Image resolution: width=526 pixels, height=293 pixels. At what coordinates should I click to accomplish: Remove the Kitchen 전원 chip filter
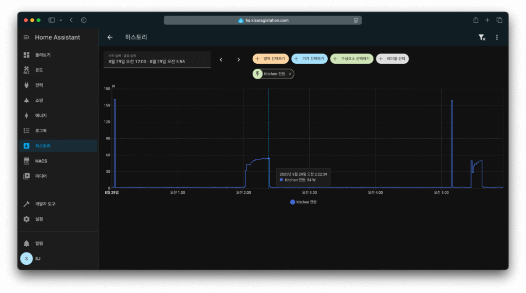(290, 74)
